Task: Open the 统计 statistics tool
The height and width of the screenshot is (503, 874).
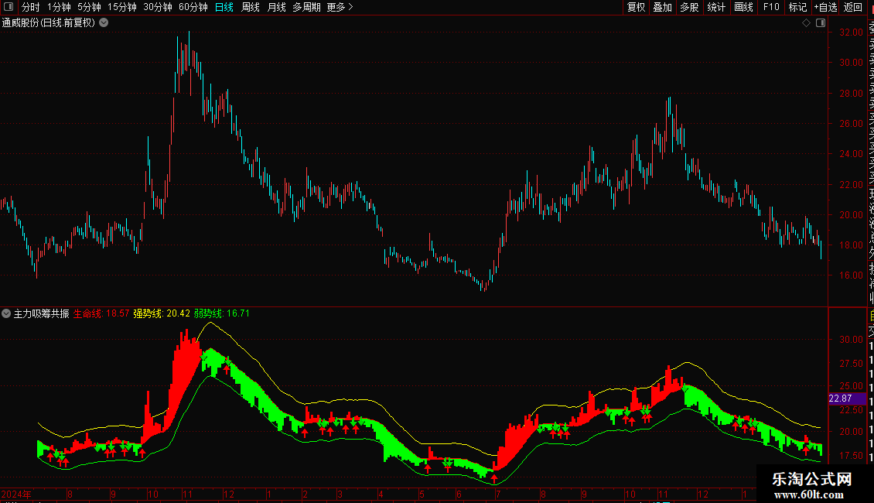Action: (x=716, y=7)
